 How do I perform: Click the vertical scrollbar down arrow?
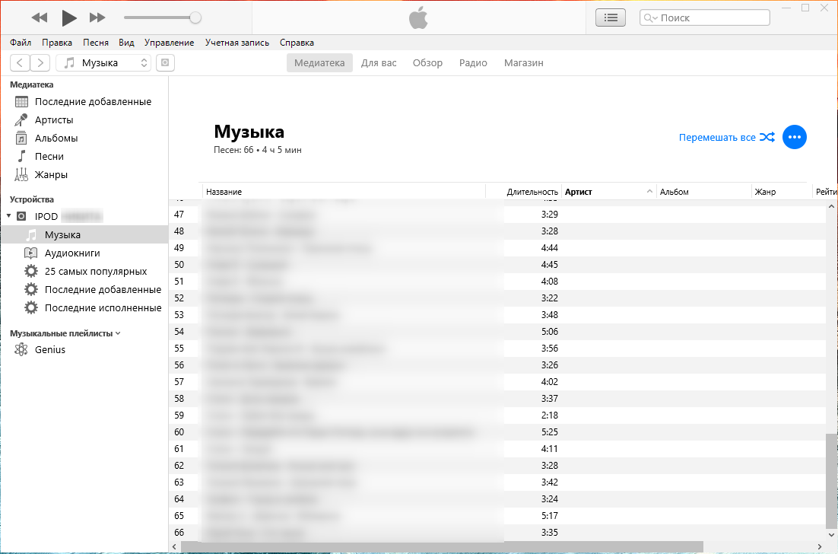(832, 534)
